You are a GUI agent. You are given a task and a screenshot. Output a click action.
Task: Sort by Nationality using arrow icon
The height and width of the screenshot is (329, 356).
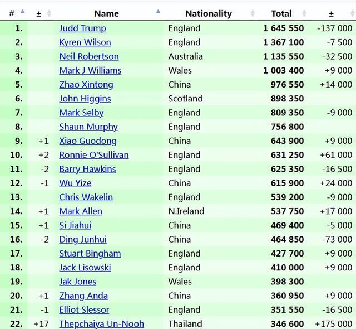tap(253, 13)
